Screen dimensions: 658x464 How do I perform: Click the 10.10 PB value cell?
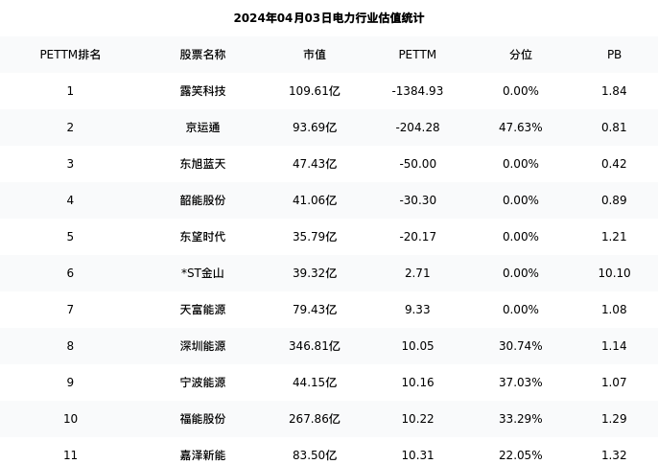click(614, 273)
